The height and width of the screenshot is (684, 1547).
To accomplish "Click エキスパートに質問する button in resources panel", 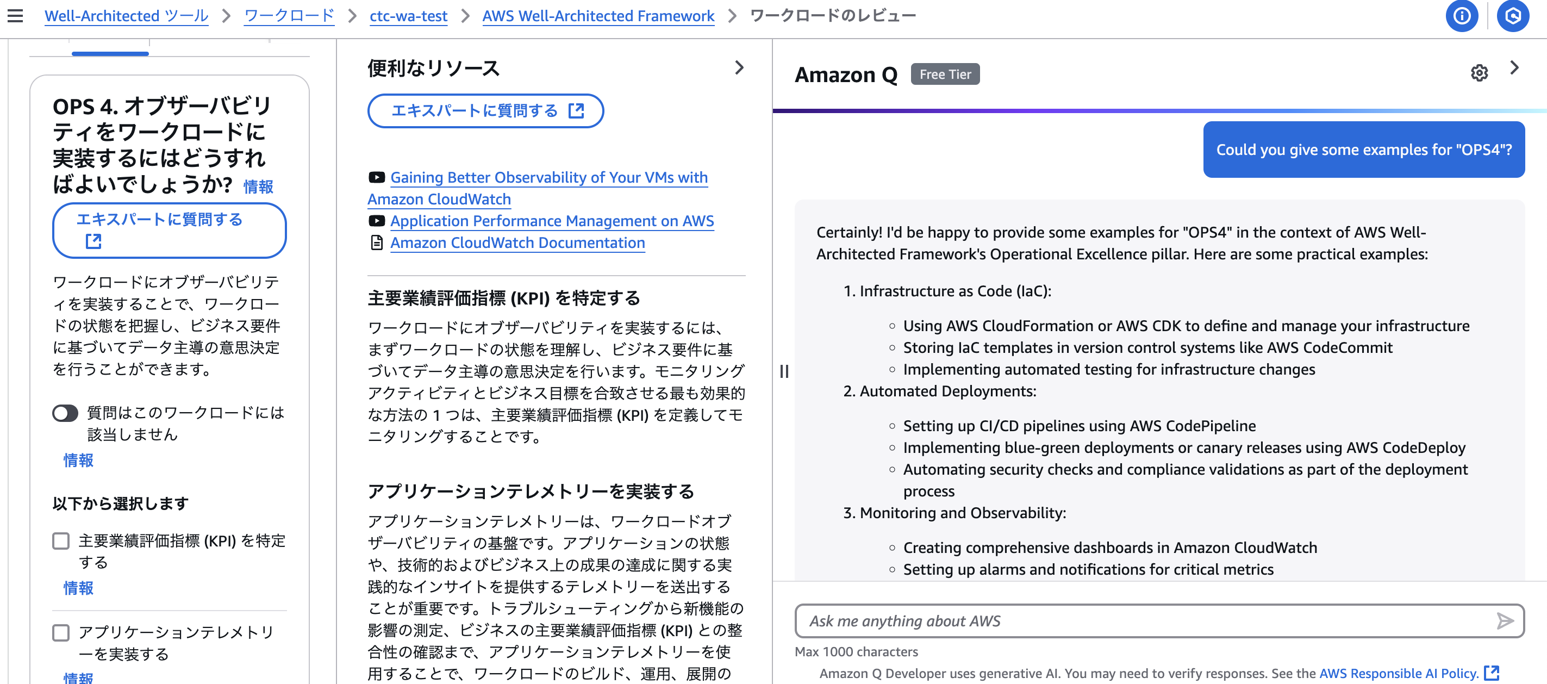I will point(485,110).
